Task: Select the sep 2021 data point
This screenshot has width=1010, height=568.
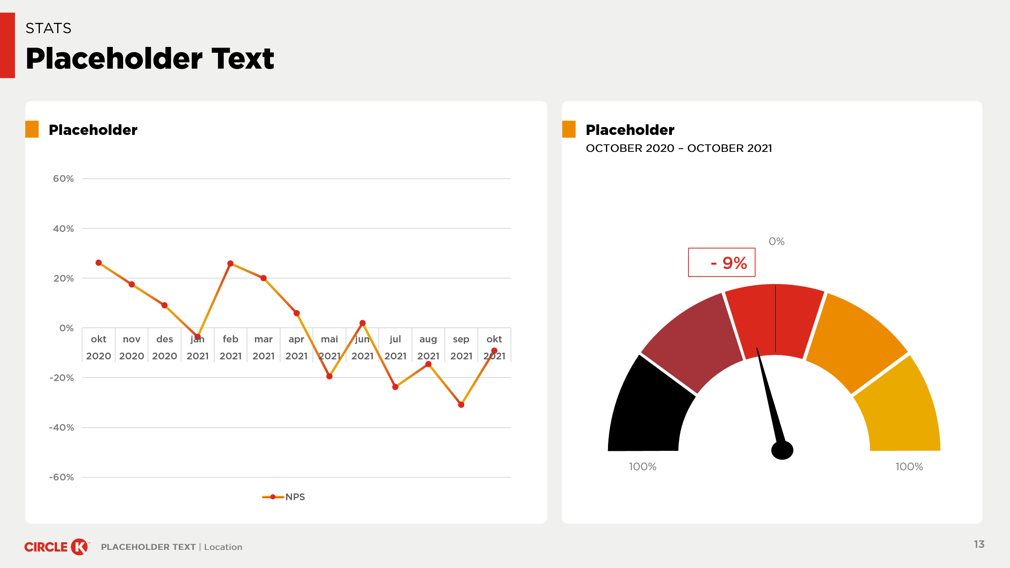Action: pyautogui.click(x=461, y=405)
